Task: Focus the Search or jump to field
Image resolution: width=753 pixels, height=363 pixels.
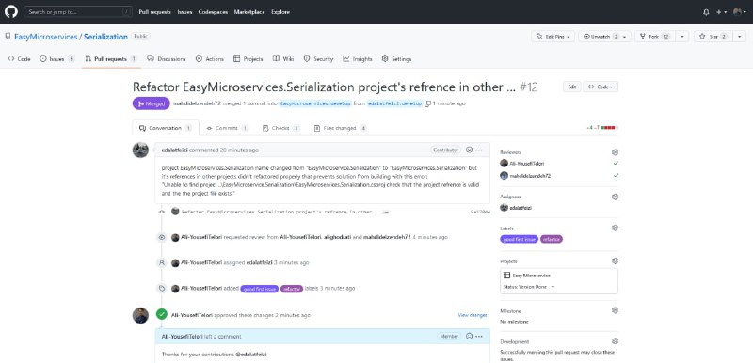Action: click(x=78, y=12)
